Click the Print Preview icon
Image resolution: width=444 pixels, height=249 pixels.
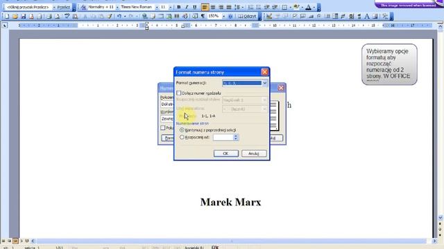(x=58, y=17)
